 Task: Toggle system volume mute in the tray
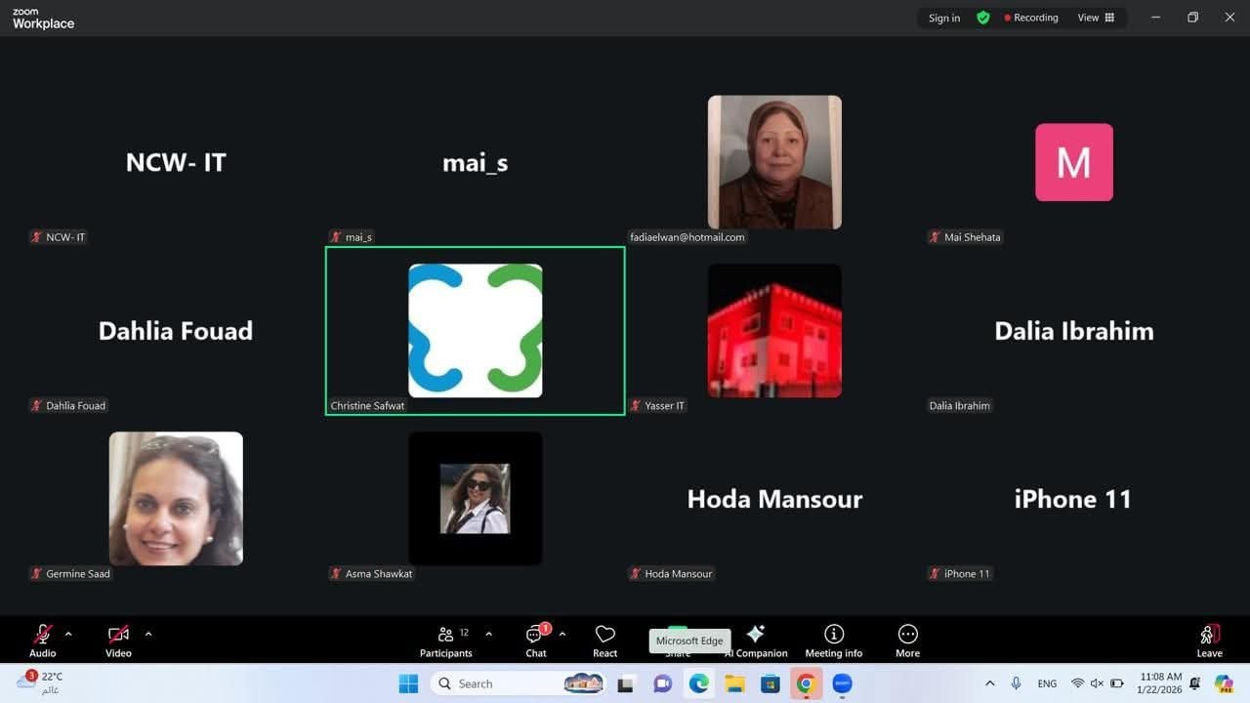pos(1097,683)
